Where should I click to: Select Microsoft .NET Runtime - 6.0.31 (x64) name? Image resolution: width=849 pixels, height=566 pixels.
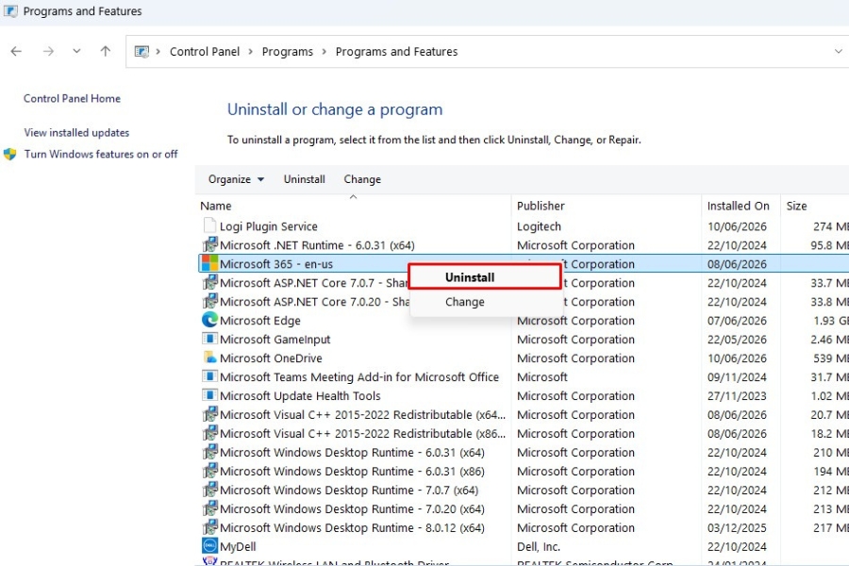[x=317, y=245]
